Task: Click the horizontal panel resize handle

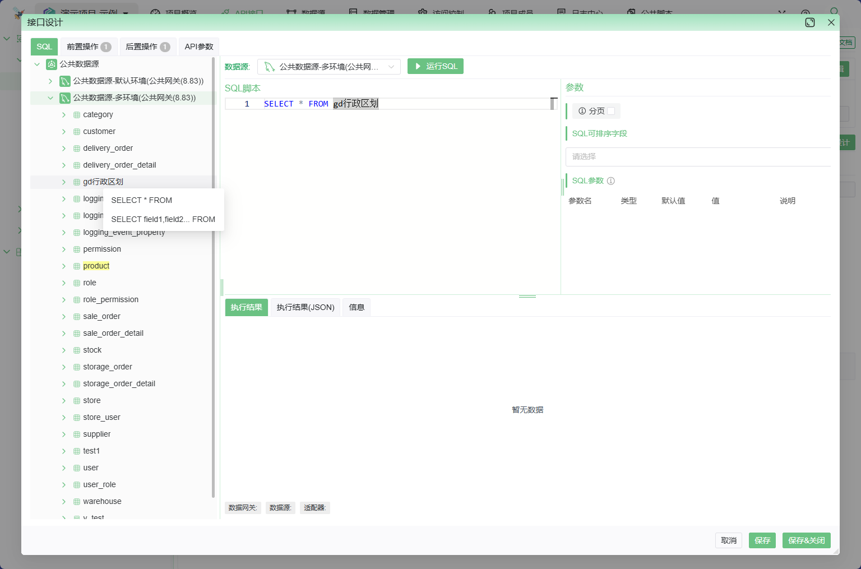Action: pyautogui.click(x=527, y=296)
